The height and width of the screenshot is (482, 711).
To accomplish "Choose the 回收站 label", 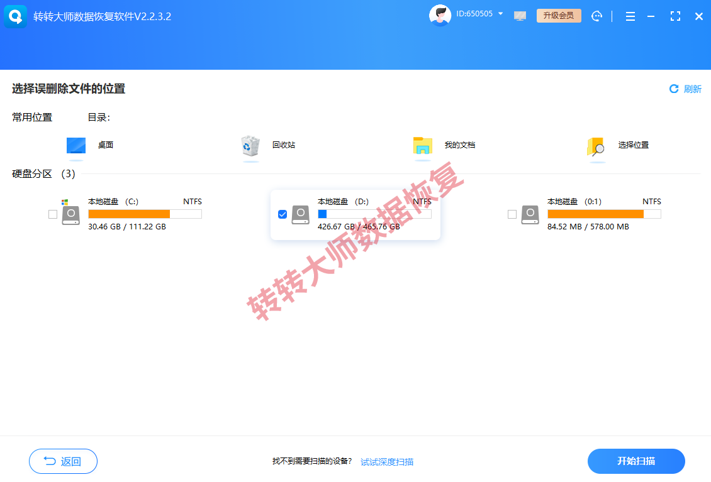I will pos(283,145).
